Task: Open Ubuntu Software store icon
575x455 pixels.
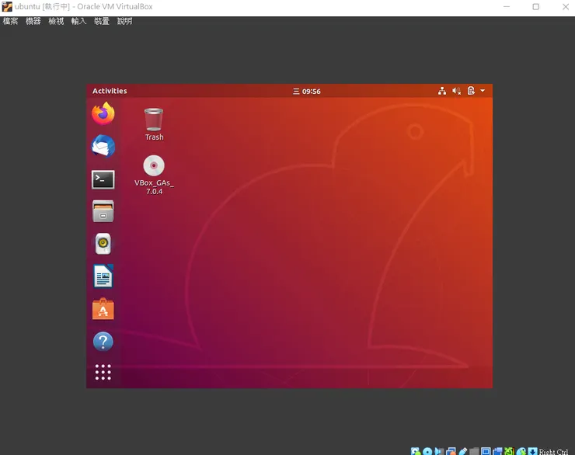Action: pyautogui.click(x=103, y=309)
